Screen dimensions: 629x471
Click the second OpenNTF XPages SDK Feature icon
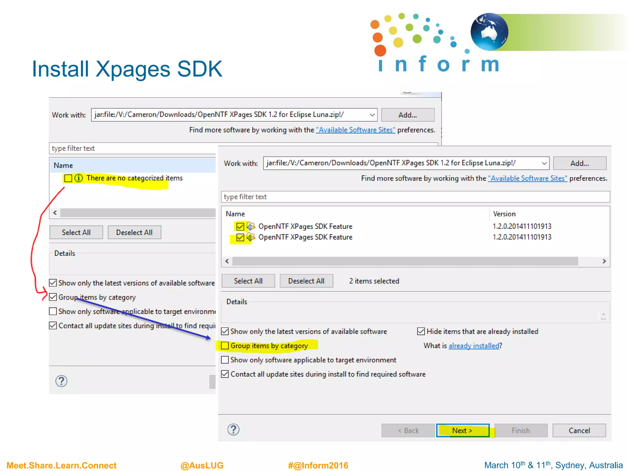pyautogui.click(x=251, y=237)
